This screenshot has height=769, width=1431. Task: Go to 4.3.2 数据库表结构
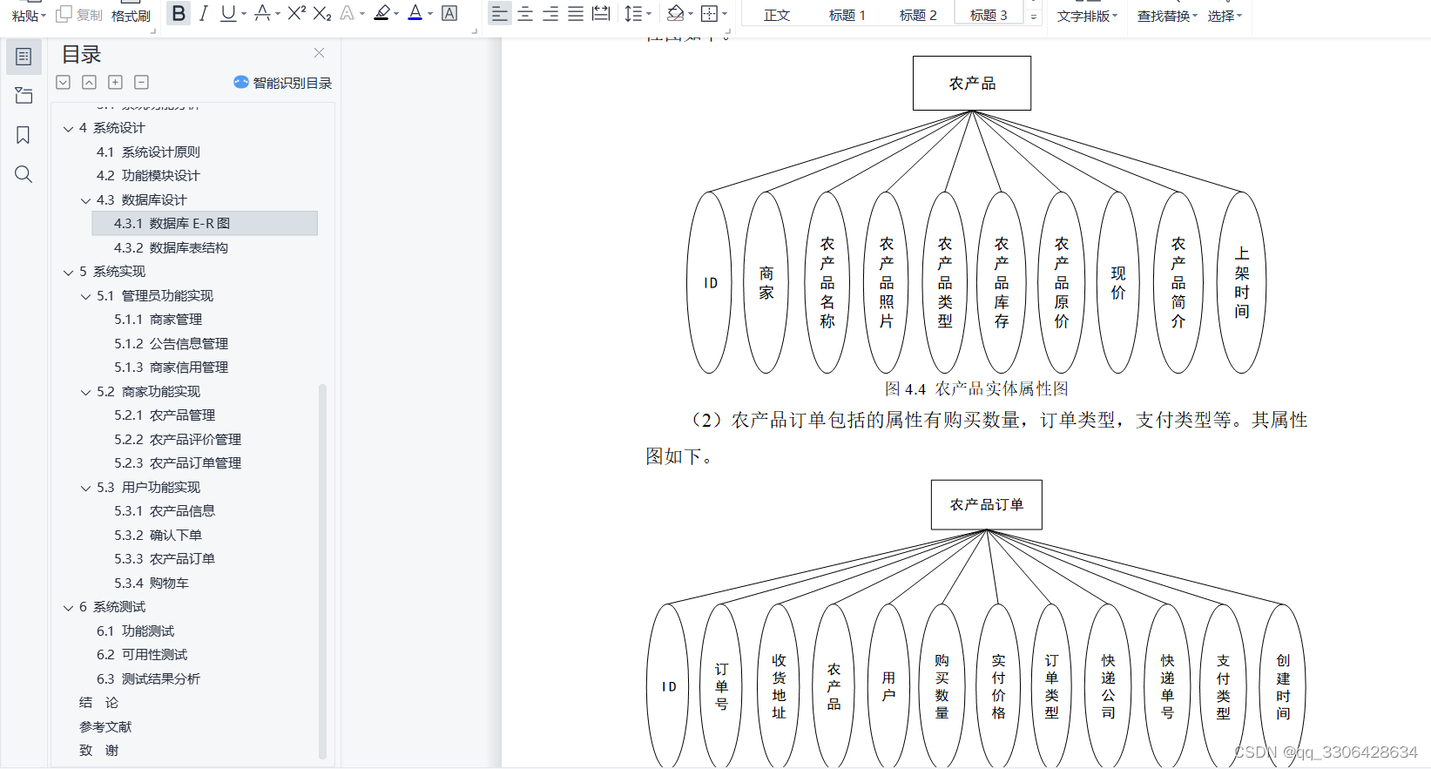tap(171, 247)
